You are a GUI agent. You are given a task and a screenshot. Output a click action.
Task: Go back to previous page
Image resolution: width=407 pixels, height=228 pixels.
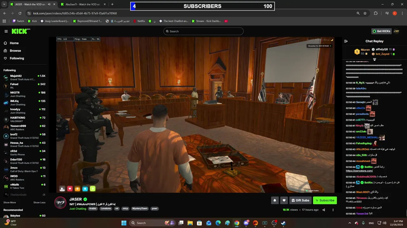click(x=4, y=13)
